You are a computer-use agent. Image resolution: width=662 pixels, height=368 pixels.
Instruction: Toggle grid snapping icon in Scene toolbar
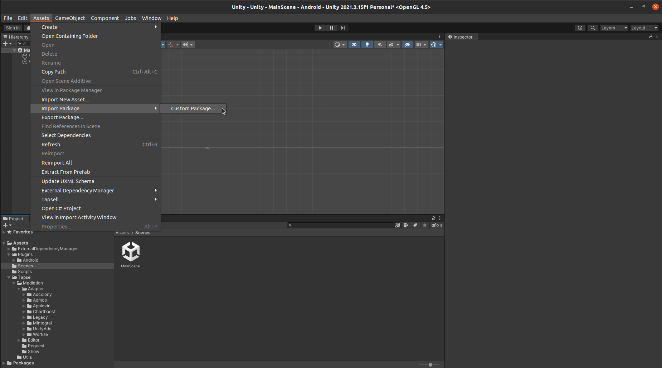[171, 45]
